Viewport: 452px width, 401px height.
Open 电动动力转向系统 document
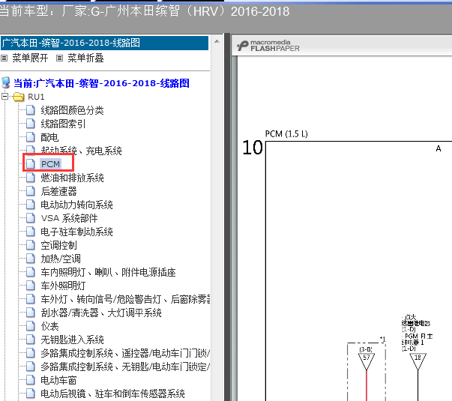[76, 205]
